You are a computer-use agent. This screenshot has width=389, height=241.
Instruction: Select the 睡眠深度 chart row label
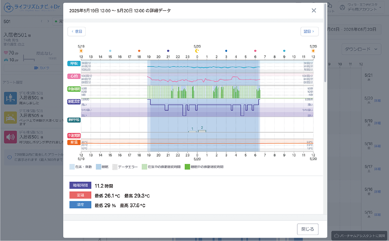tap(74, 102)
